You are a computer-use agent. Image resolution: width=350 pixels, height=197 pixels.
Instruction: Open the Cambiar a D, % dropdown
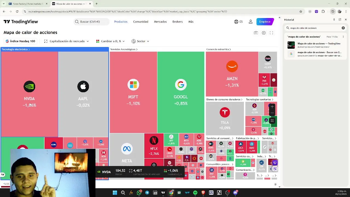(110, 41)
